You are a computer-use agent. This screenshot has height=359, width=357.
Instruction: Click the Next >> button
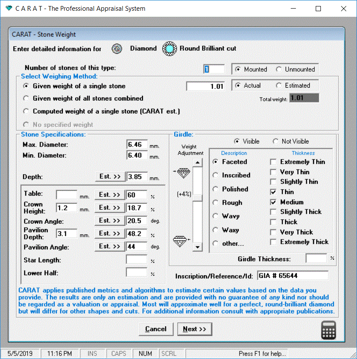coord(194,329)
